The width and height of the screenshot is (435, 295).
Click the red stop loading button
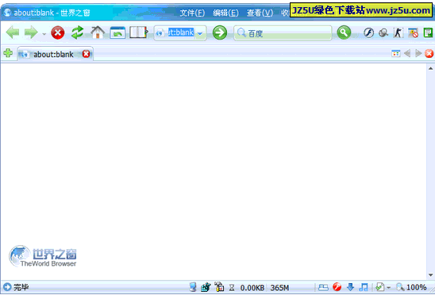point(58,33)
